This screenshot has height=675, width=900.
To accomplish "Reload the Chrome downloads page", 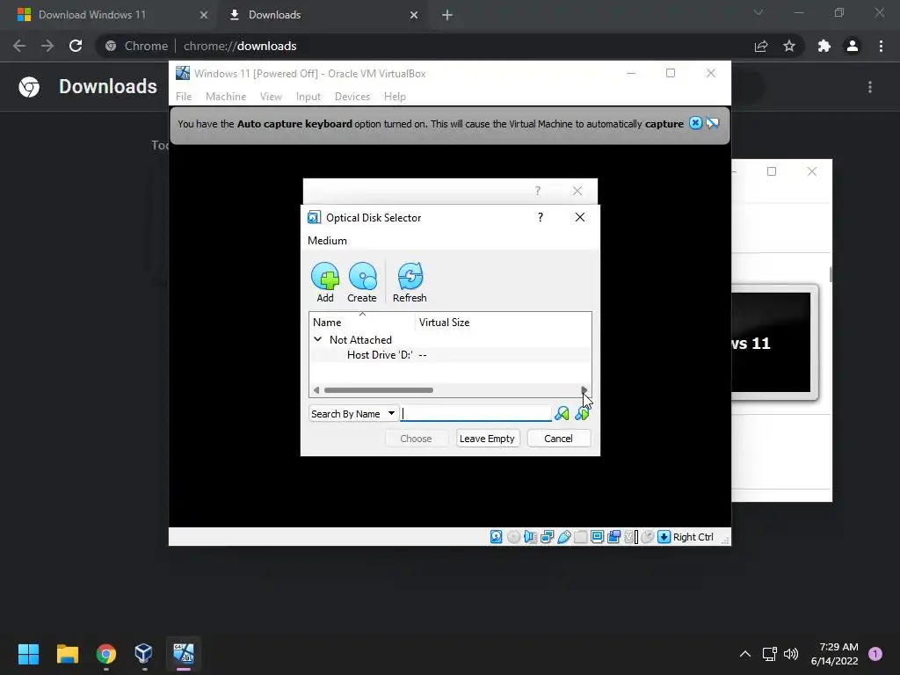I will (x=76, y=46).
